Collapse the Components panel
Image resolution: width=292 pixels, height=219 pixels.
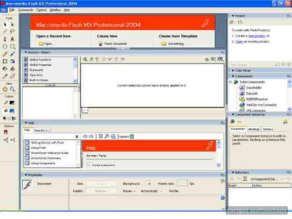[x=233, y=76]
